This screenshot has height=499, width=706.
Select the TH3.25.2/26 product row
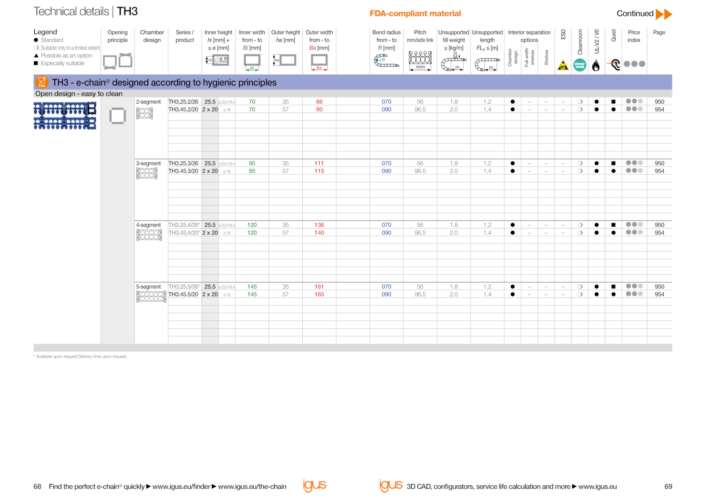coord(420,102)
